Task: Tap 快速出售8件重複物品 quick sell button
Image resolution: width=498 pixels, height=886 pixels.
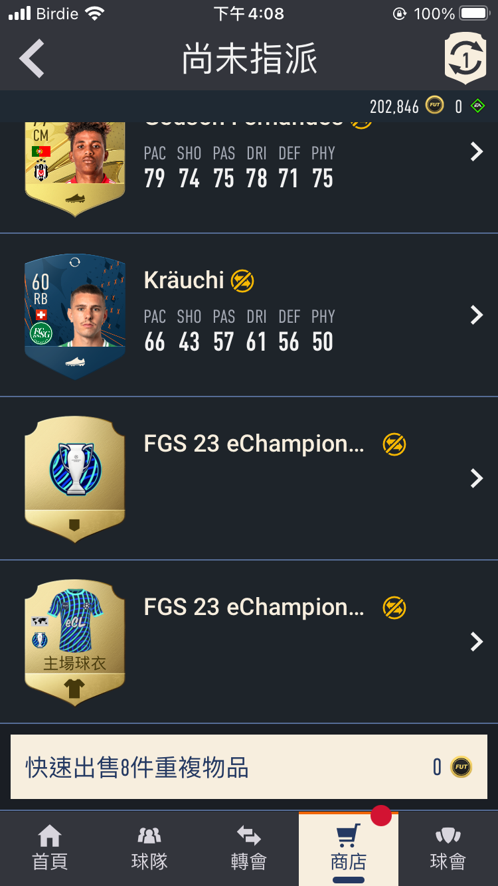Action: pyautogui.click(x=249, y=767)
